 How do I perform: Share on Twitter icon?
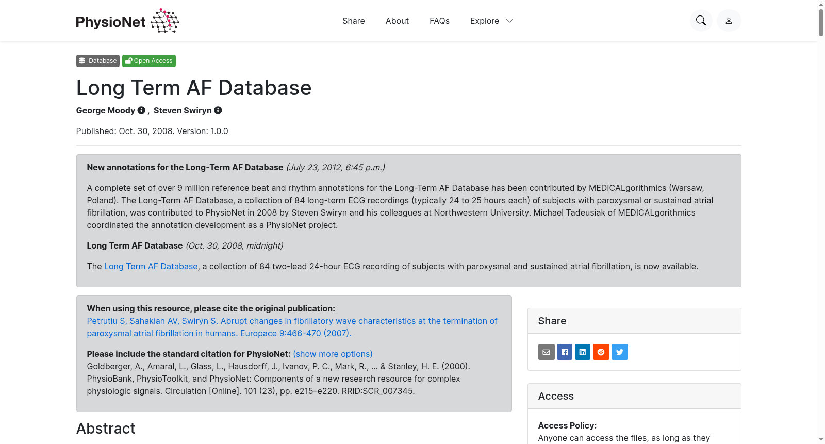pos(620,352)
